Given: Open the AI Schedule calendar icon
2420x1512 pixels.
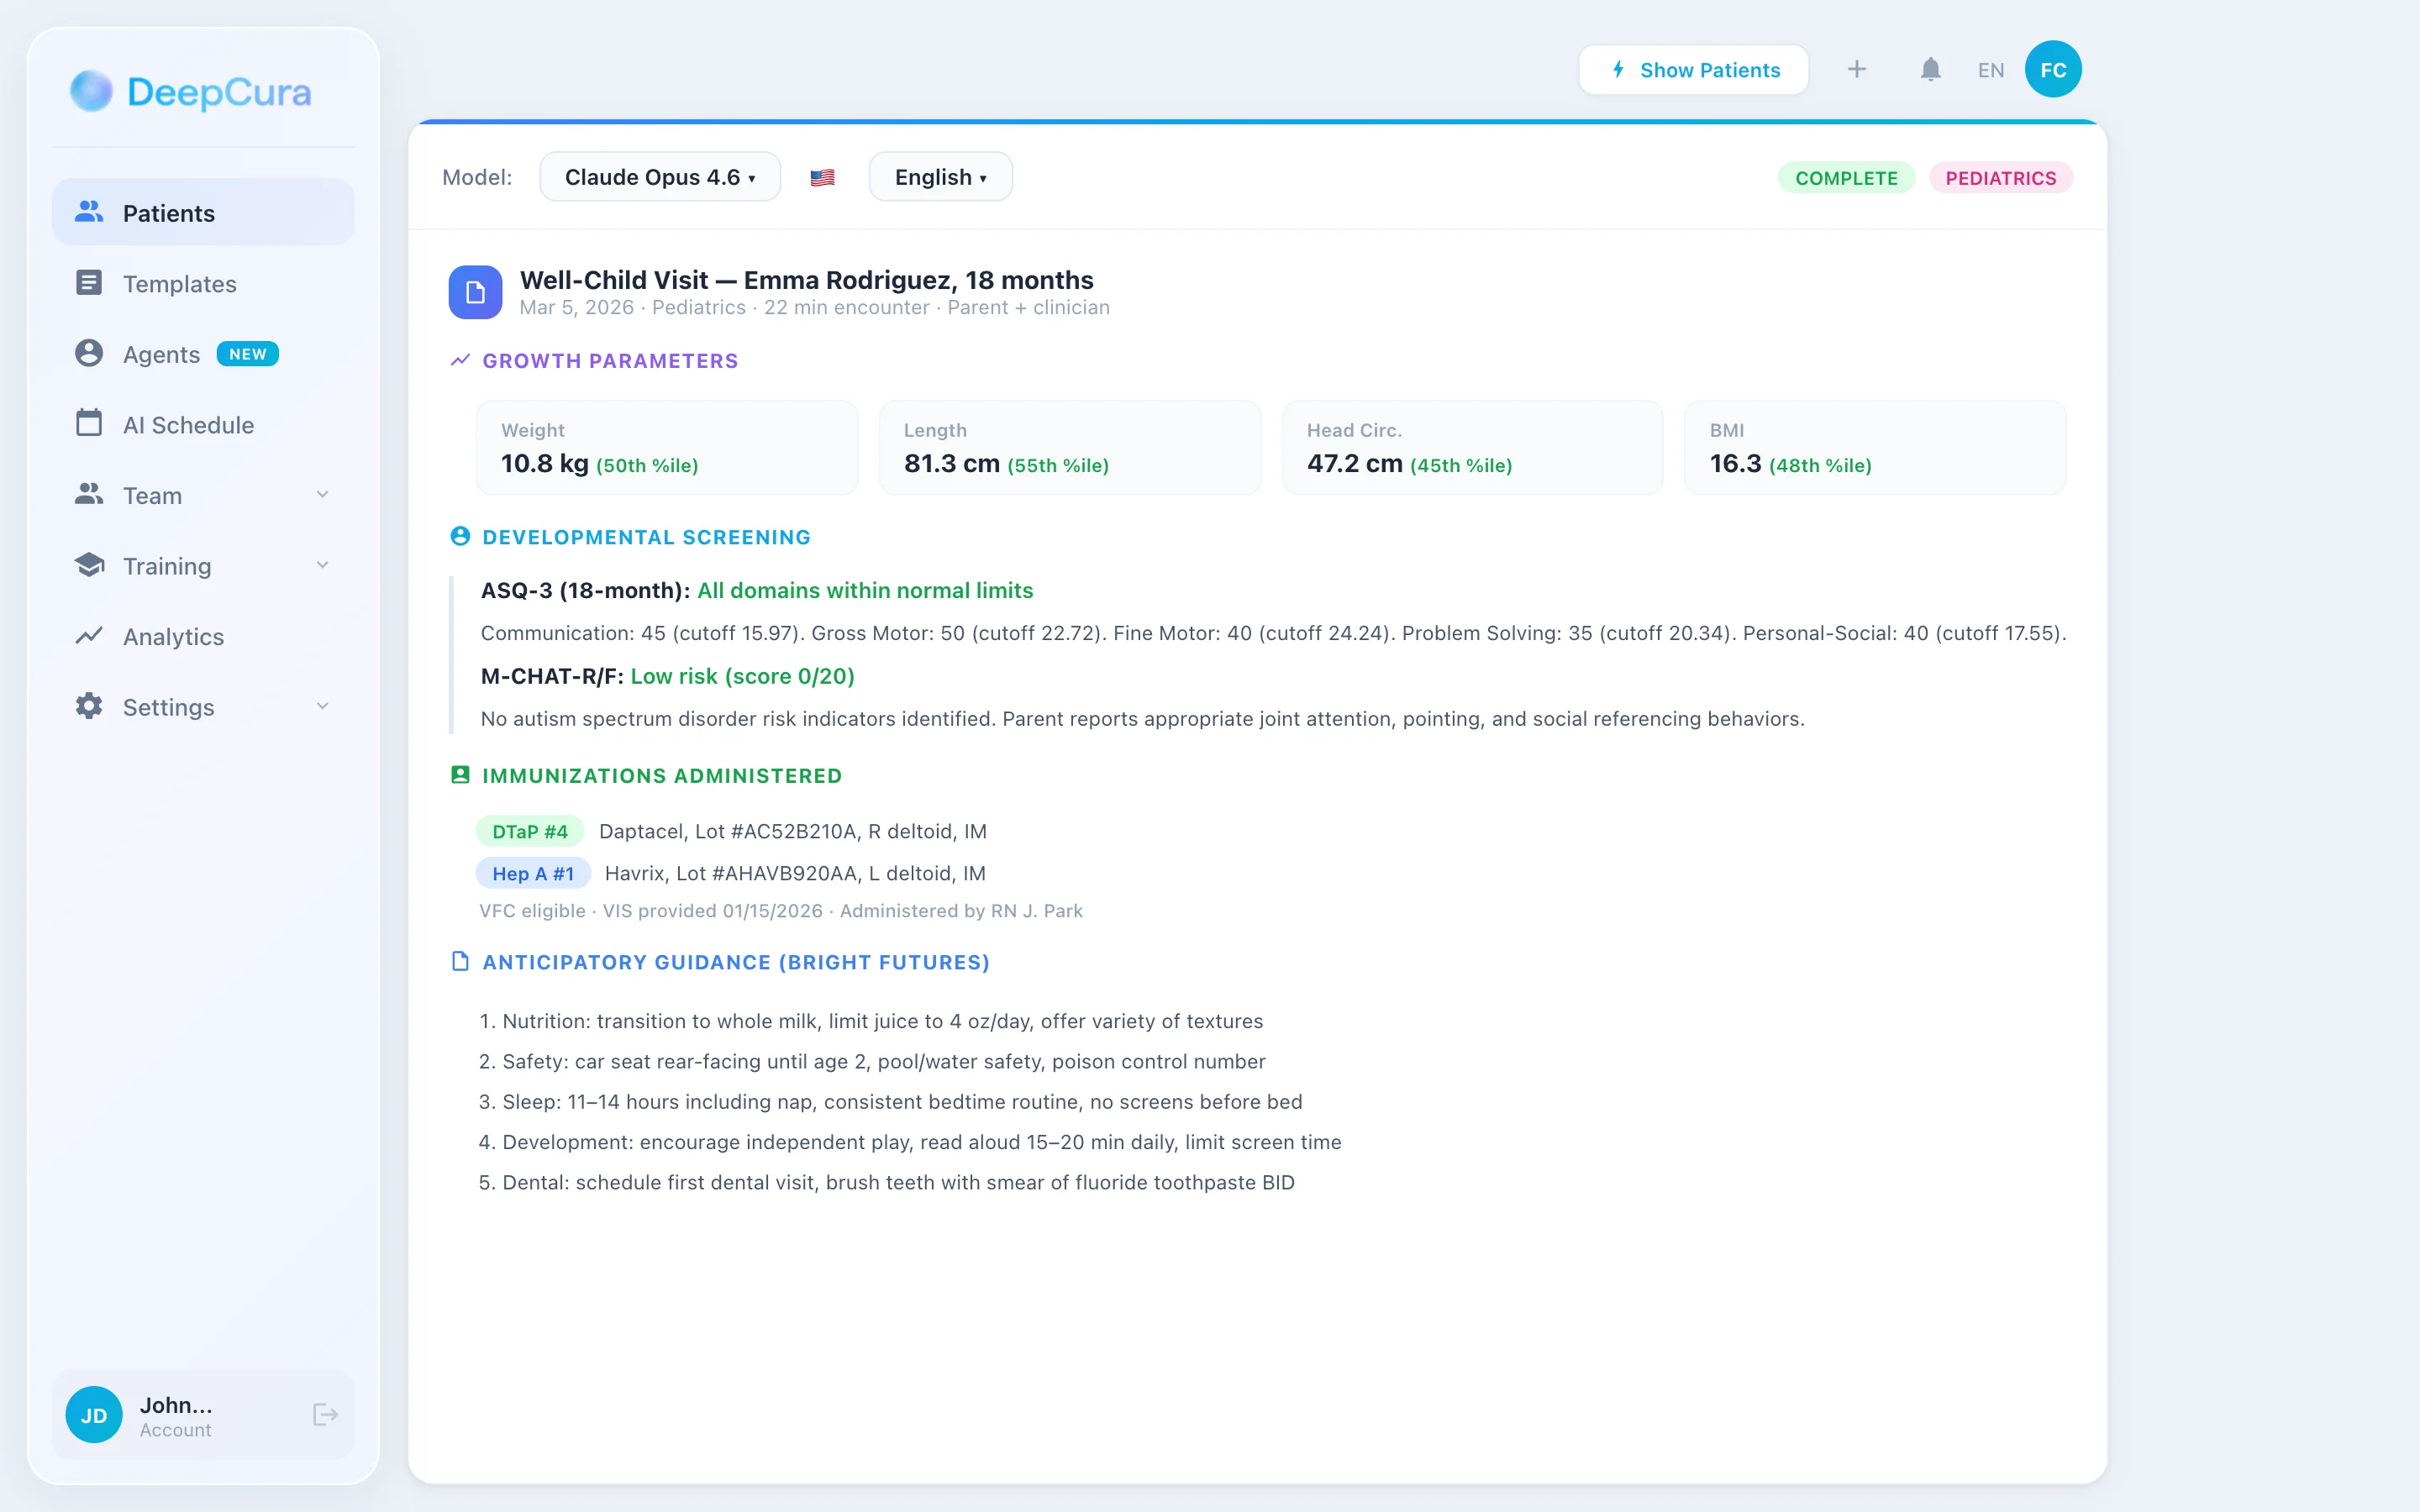Looking at the screenshot, I should [x=89, y=424].
